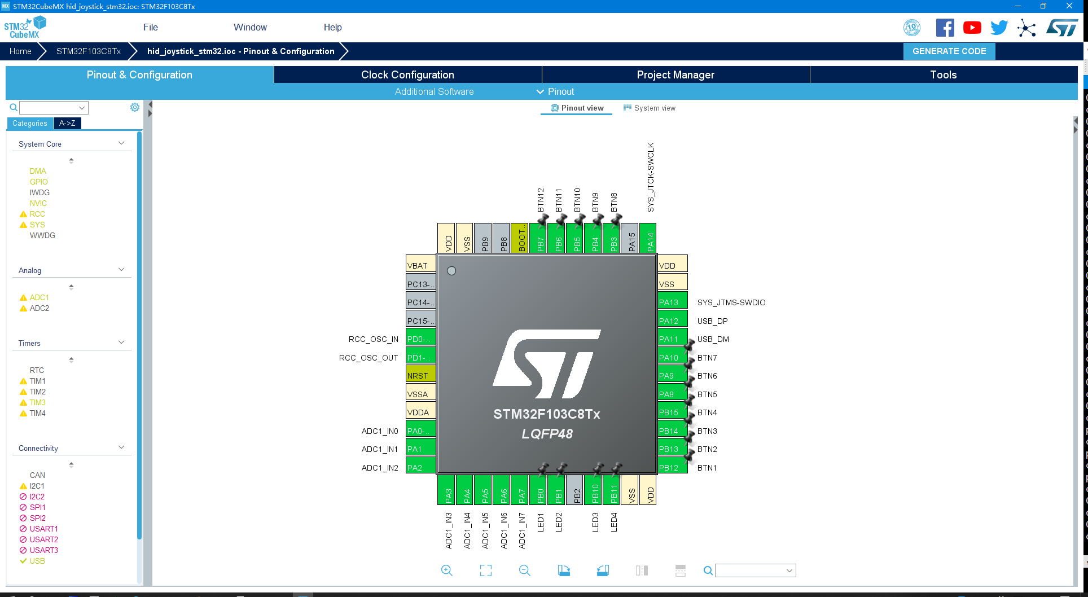1088x597 pixels.
Task: Collapse the Timers category
Action: [121, 343]
